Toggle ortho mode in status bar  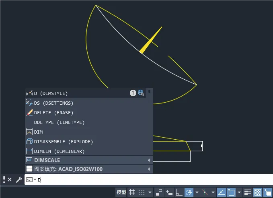pyautogui.click(x=179, y=192)
